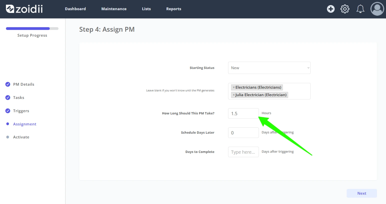Open the Dashboard menu
Screen dimensions: 386x204
(75, 9)
